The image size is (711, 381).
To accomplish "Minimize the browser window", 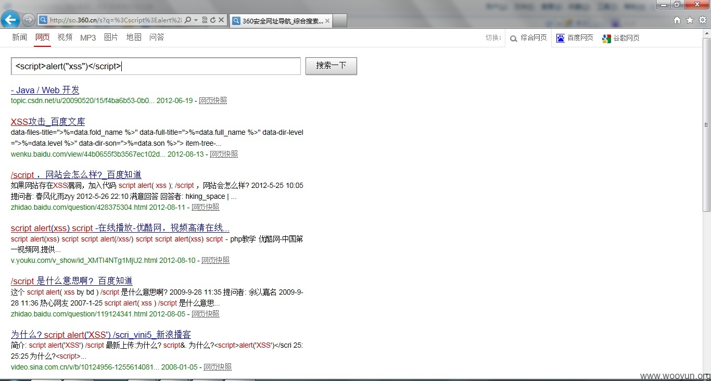I will 663,4.
